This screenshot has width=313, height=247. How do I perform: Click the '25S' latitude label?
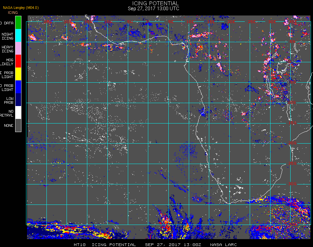point(293,163)
